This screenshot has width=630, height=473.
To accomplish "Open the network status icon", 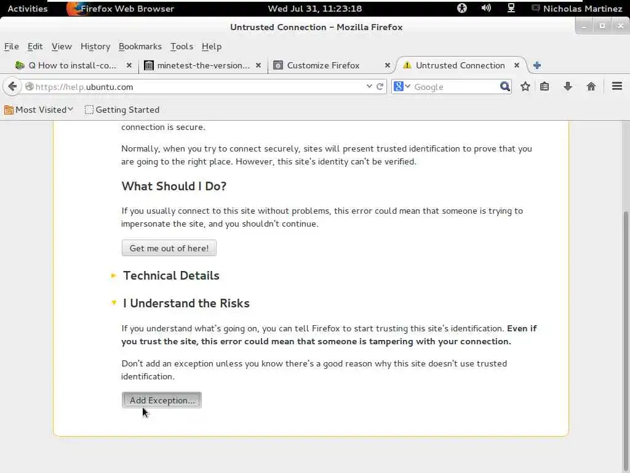I will 511,8.
